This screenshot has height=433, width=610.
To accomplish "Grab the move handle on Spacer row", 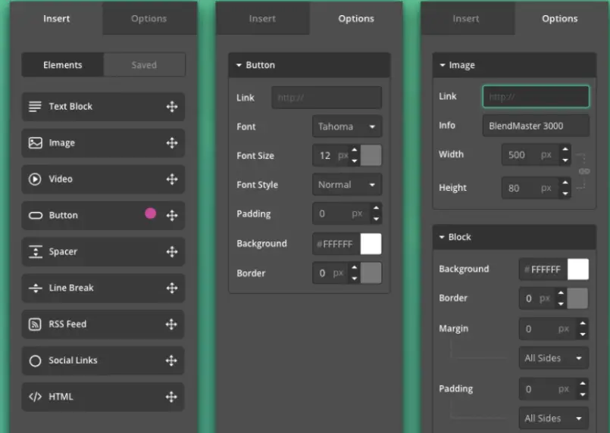I will [x=172, y=252].
